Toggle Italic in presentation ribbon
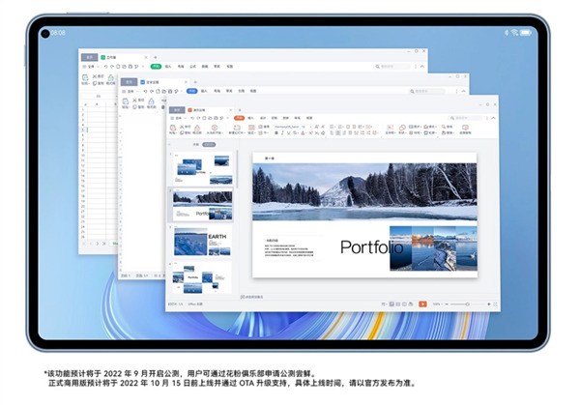Image resolution: width=580 pixels, height=405 pixels. (282, 132)
